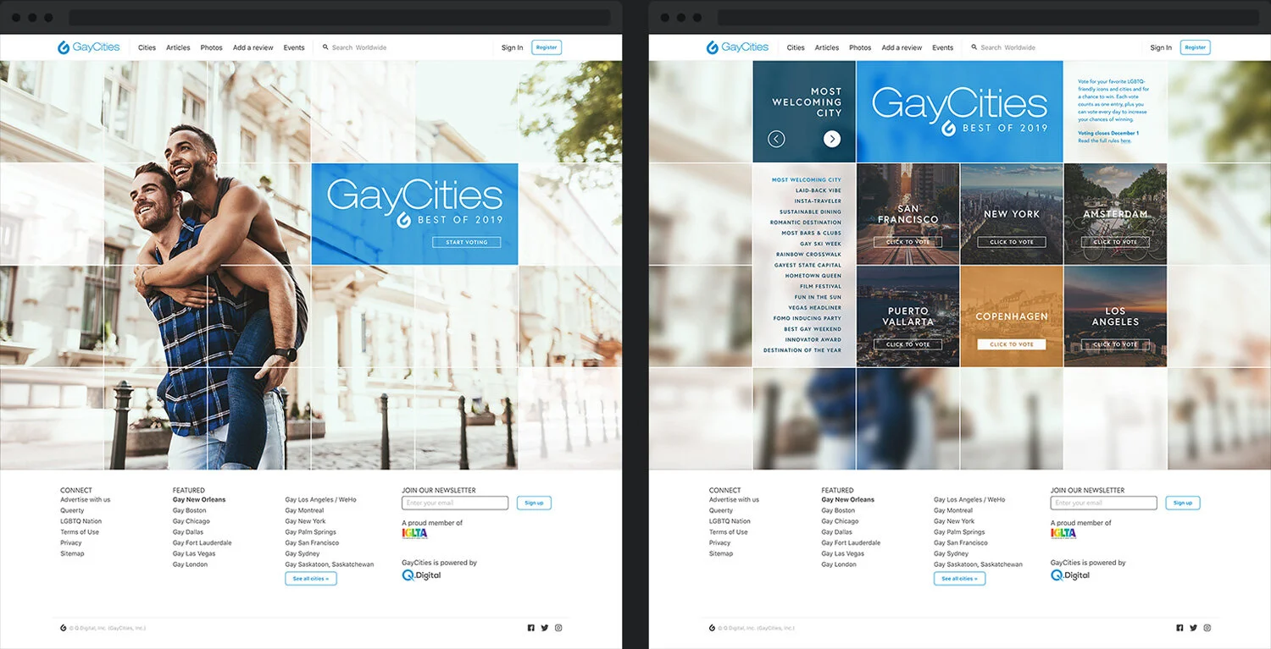Click See all cities button in right window
1271x649 pixels.
click(960, 579)
